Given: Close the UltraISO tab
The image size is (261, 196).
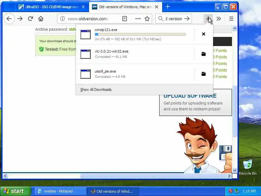Looking at the screenshot, I should [83, 7].
